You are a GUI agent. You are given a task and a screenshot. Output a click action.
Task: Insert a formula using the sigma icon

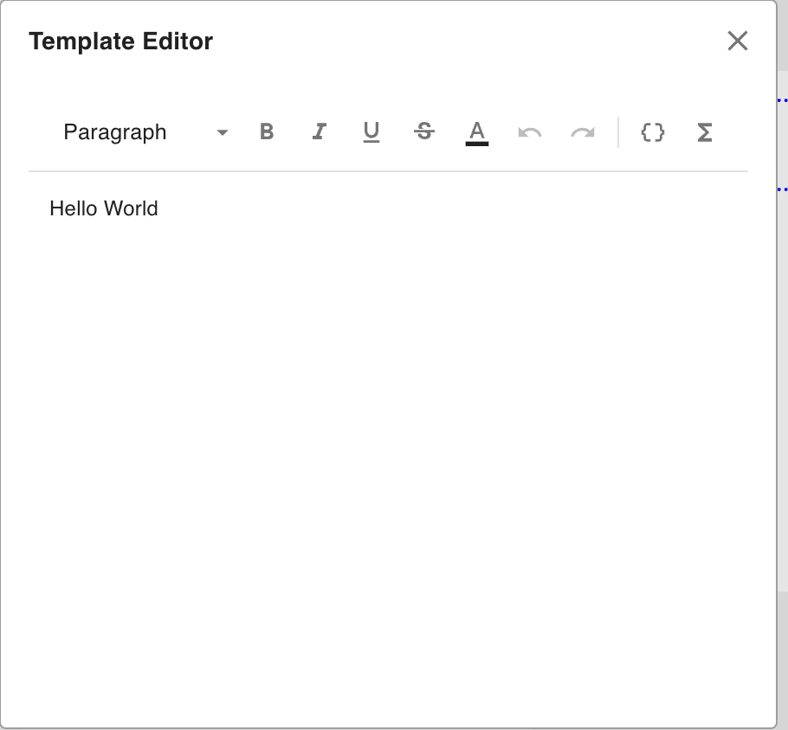coord(705,132)
